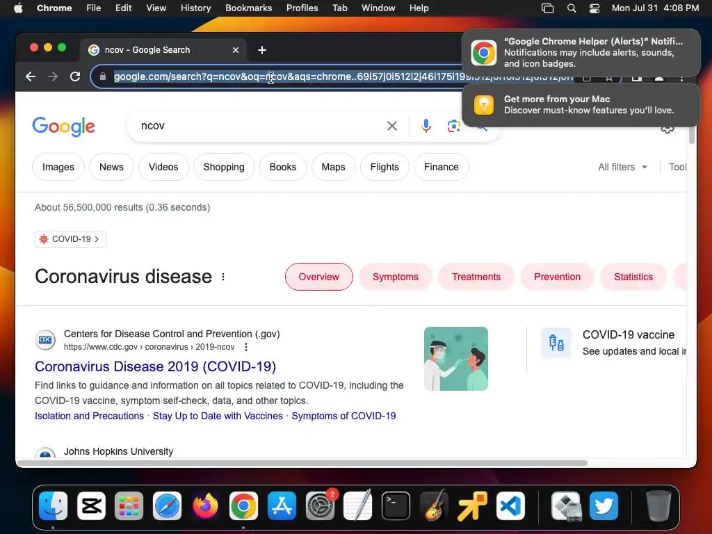
Task: Click the Google logo
Action: click(63, 127)
